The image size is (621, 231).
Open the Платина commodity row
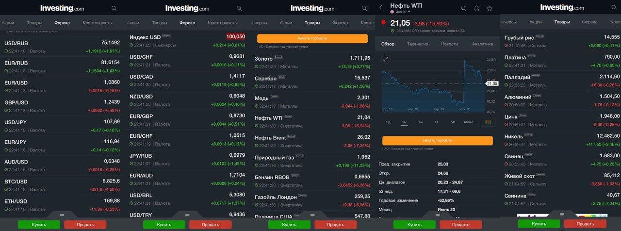click(561, 61)
